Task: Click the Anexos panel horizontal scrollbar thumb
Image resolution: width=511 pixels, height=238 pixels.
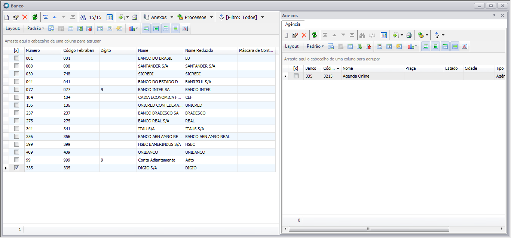Action: point(368,229)
